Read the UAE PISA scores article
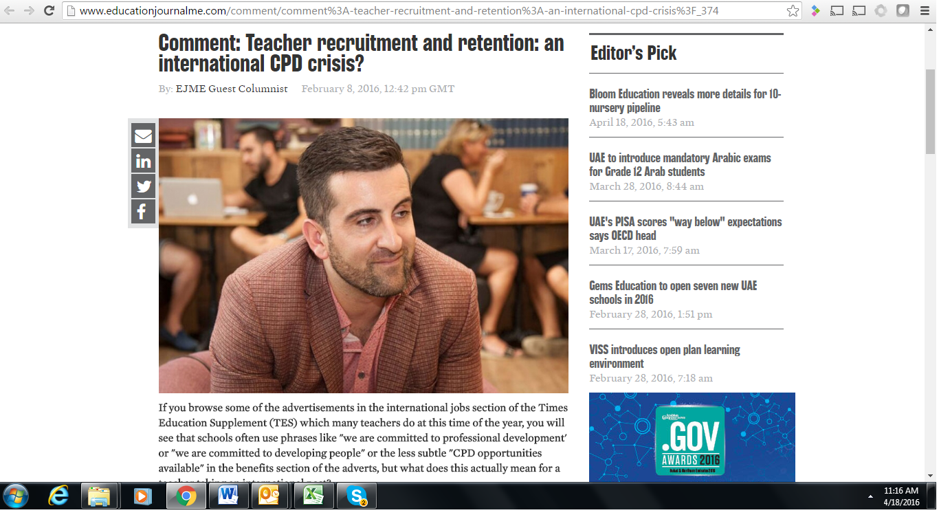The image size is (939, 528). click(685, 228)
